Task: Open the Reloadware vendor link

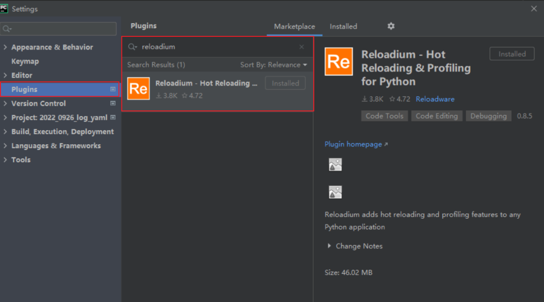Action: 435,99
